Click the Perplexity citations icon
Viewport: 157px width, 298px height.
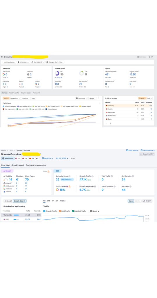(3, 84)
